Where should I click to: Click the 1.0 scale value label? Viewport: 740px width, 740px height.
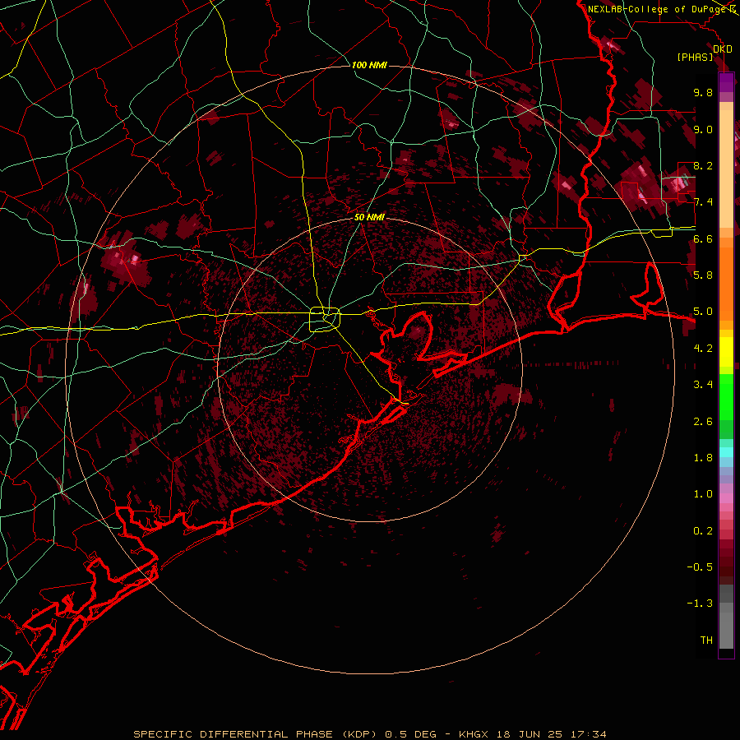point(703,494)
